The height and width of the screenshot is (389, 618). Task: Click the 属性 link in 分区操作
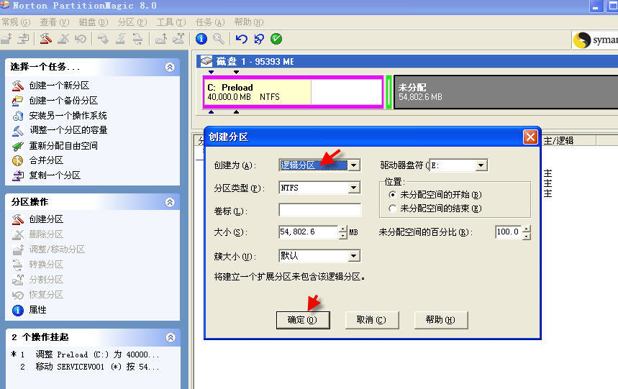tap(38, 310)
